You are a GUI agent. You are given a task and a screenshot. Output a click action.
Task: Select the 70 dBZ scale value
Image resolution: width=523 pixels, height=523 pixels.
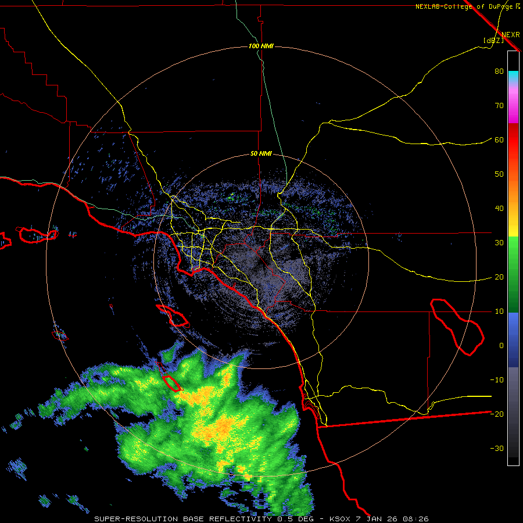pyautogui.click(x=499, y=106)
